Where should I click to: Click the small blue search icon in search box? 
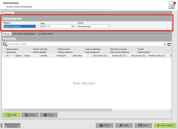click(165, 44)
